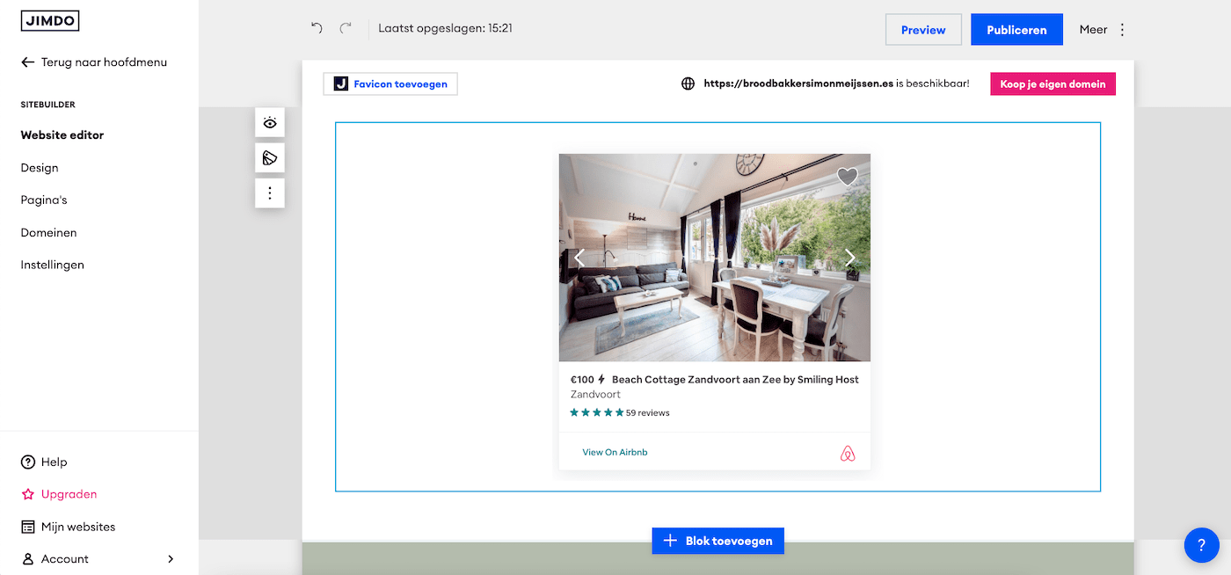Open Instellingen menu item
This screenshot has width=1231, height=575.
(53, 265)
